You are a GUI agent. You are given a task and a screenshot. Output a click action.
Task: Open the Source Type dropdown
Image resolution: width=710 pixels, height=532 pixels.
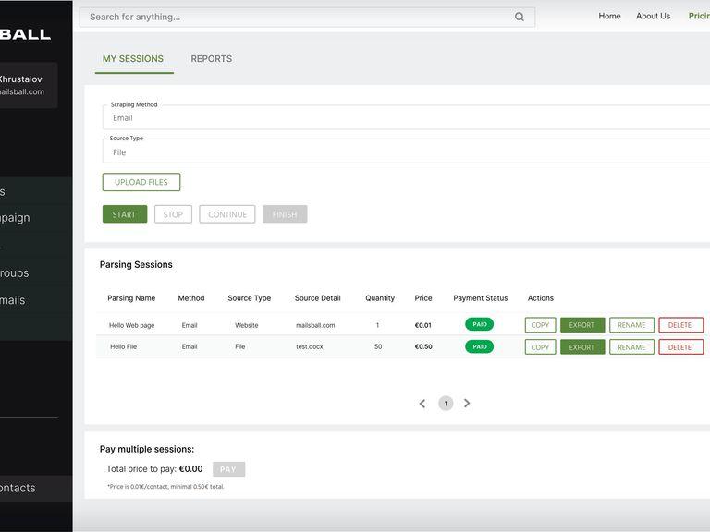click(406, 151)
